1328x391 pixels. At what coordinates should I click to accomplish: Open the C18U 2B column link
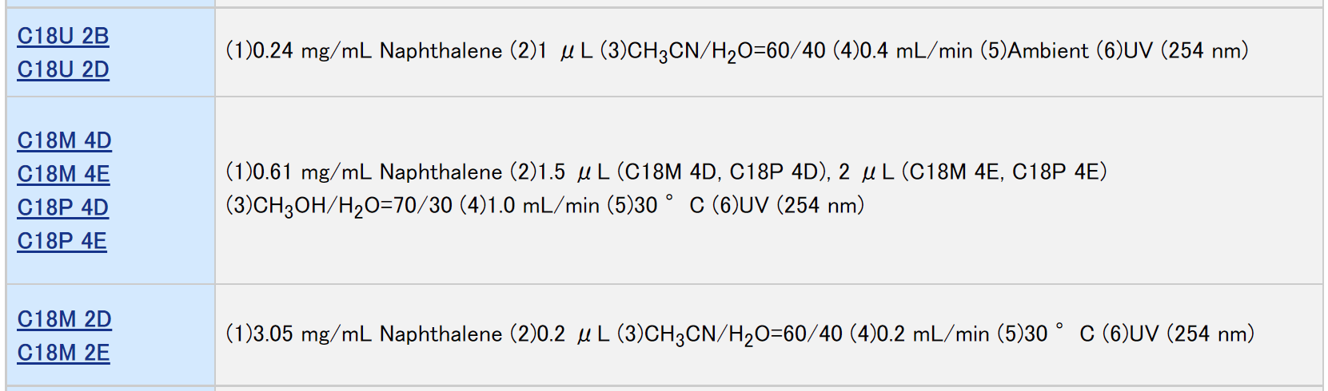tap(63, 36)
